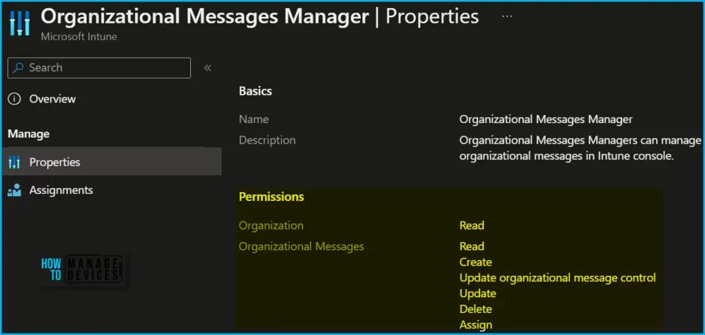The image size is (705, 335).
Task: Click the Organization permission label
Action: pyautogui.click(x=271, y=225)
